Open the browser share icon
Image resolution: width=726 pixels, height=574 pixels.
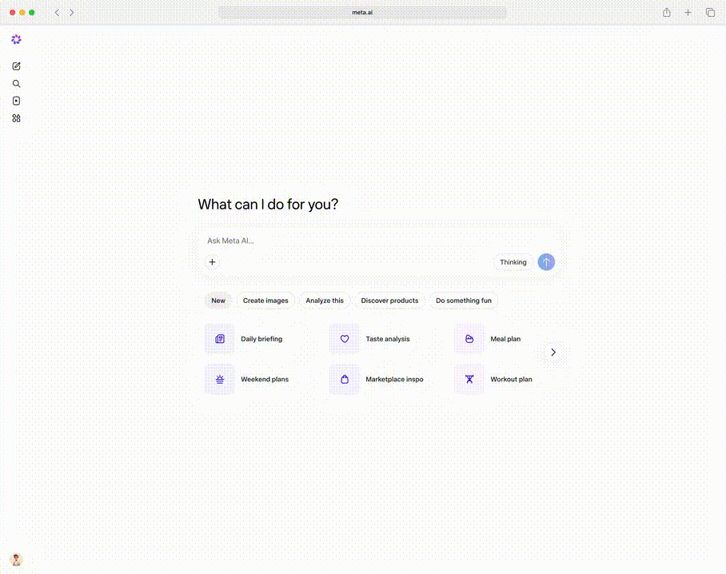point(666,13)
